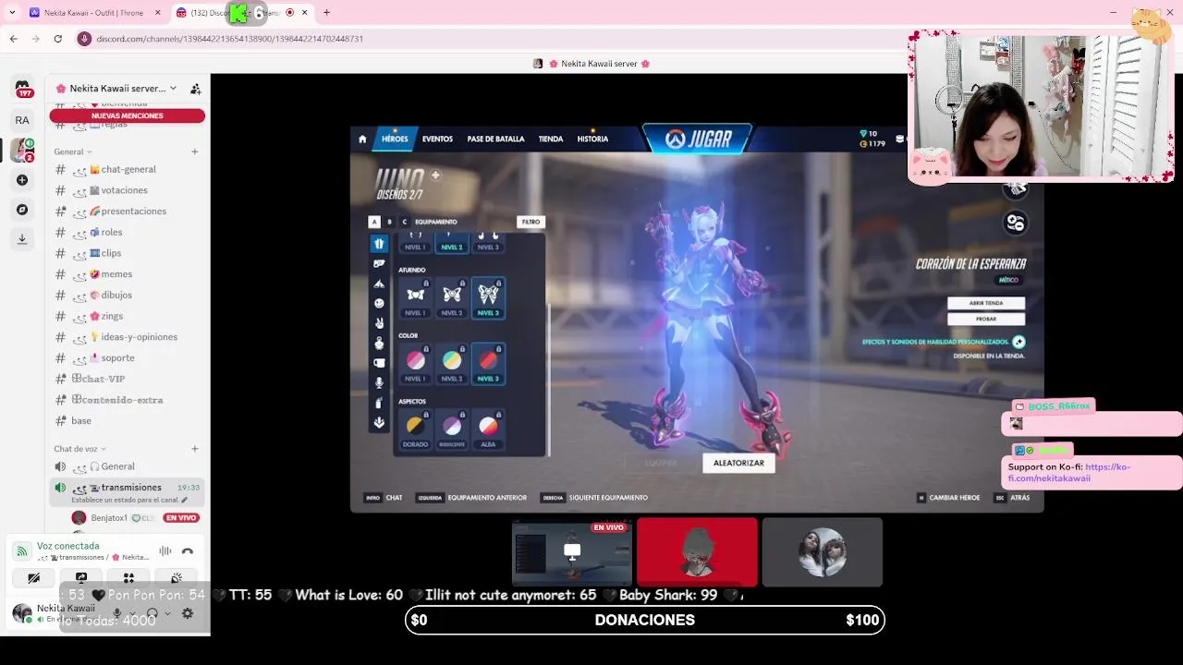Add channel to Chat de voz category
This screenshot has height=665, width=1183.
pyautogui.click(x=194, y=449)
